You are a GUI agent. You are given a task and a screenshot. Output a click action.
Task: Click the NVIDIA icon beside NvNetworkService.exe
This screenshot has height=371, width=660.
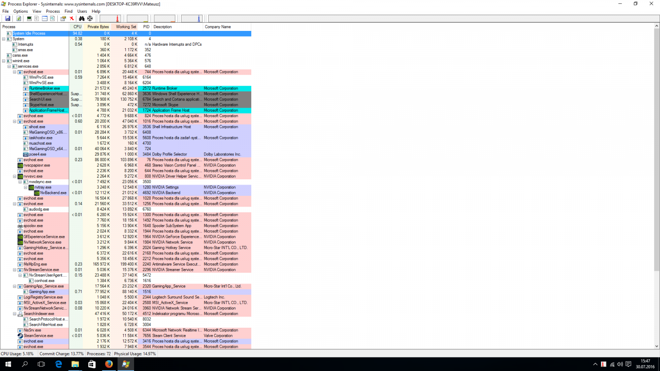(x=20, y=242)
